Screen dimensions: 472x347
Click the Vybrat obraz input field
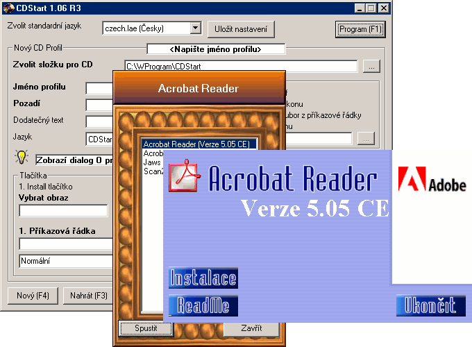[63, 210]
